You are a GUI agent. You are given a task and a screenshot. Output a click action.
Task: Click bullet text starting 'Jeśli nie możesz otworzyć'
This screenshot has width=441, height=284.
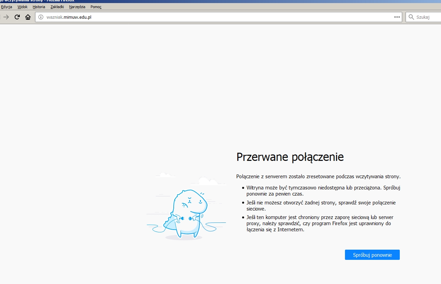pyautogui.click(x=321, y=206)
